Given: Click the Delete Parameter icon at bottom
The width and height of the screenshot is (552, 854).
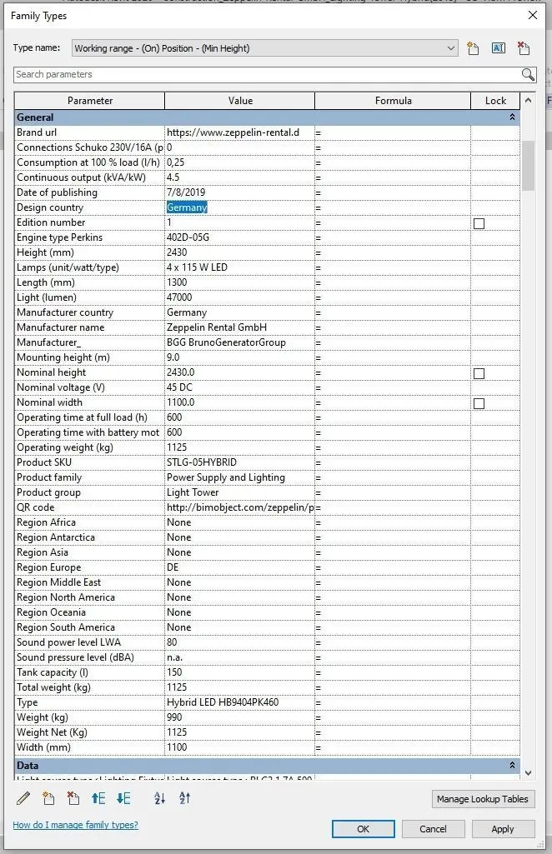Looking at the screenshot, I should (73, 798).
